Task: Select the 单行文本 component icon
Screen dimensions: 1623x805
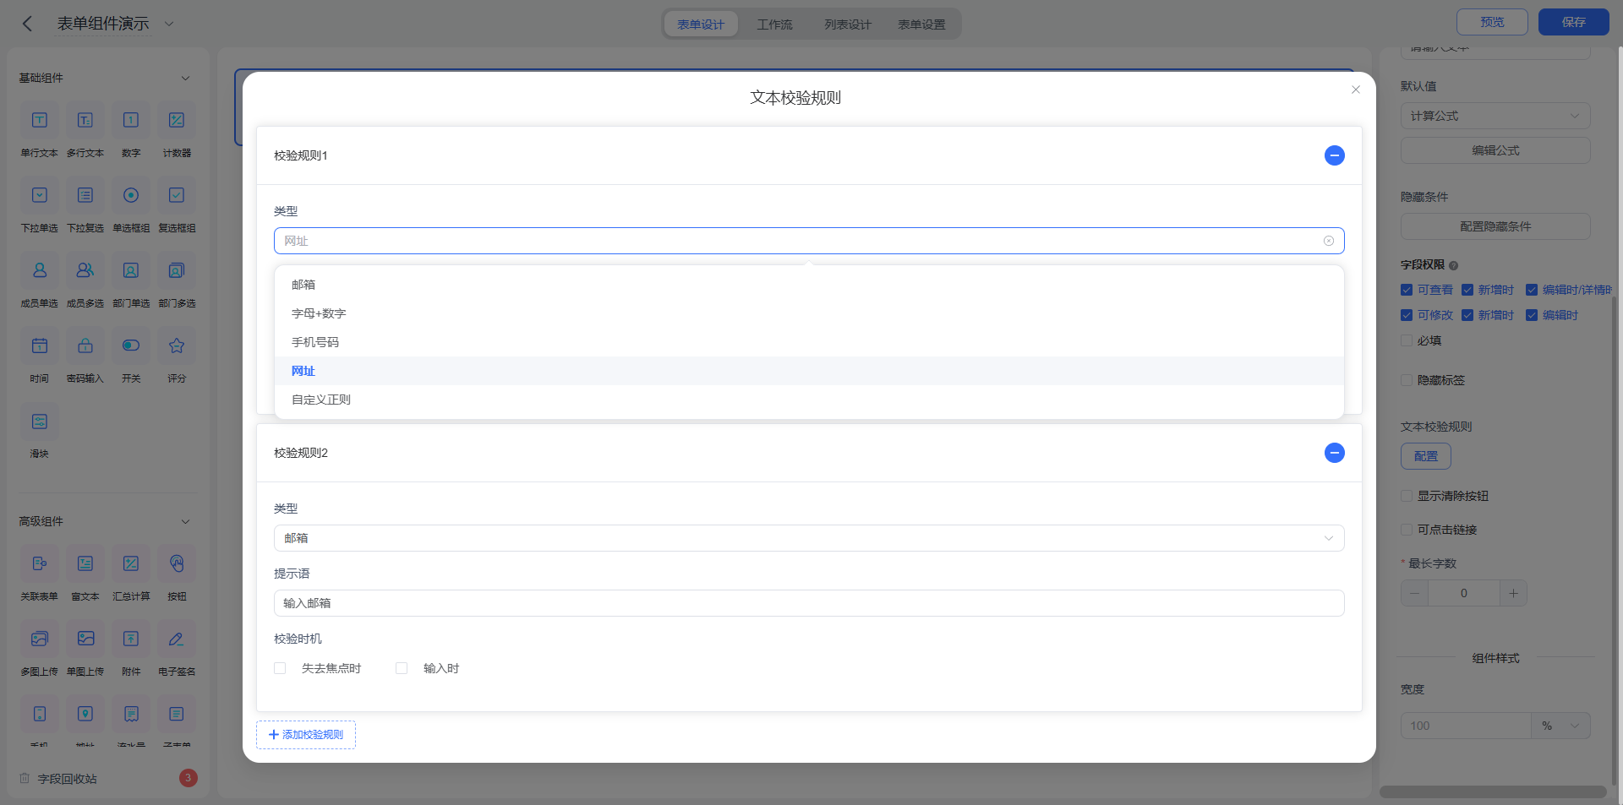Action: 40,120
